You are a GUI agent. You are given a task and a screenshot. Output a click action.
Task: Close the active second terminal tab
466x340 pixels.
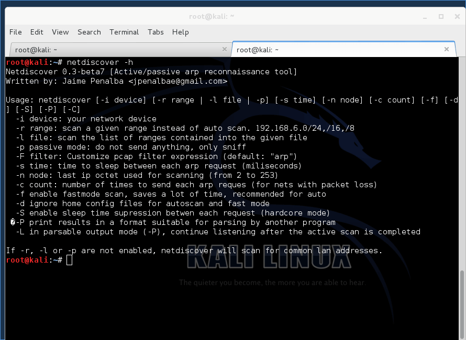click(x=447, y=49)
